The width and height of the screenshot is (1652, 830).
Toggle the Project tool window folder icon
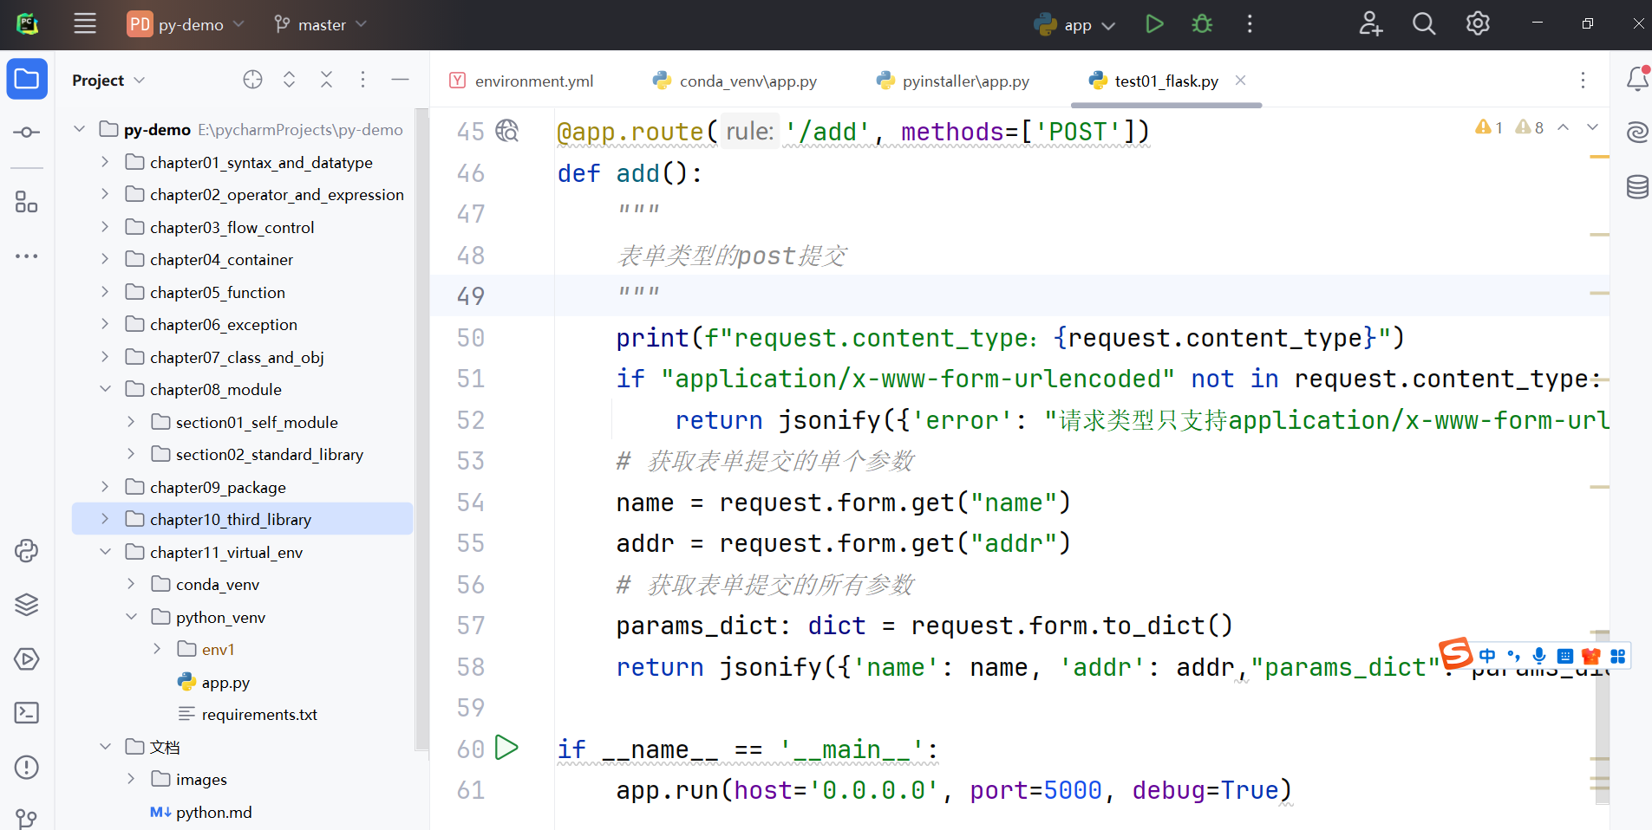pos(27,80)
